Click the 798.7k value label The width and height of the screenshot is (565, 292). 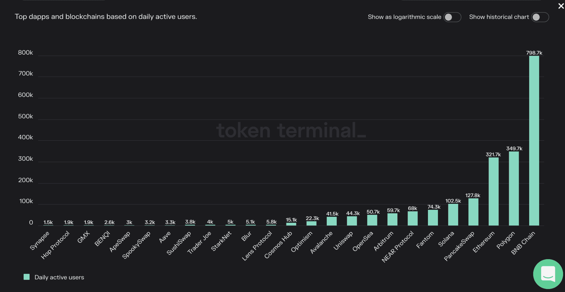(534, 53)
